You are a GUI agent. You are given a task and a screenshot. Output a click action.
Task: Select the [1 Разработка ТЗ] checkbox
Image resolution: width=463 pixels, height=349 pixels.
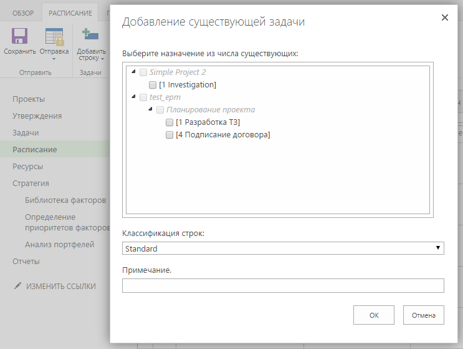point(169,122)
